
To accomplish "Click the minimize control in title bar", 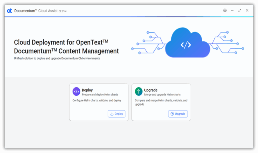I will click(232, 10).
